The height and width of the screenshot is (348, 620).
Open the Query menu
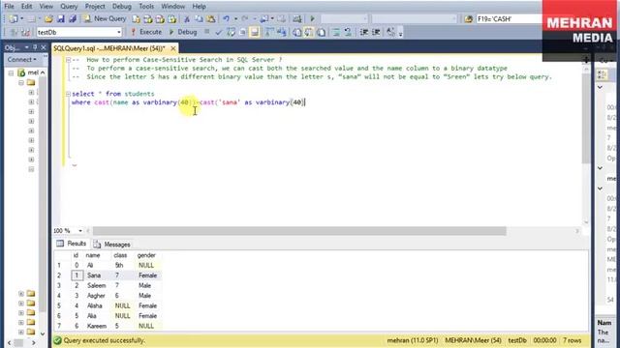pyautogui.click(x=69, y=7)
